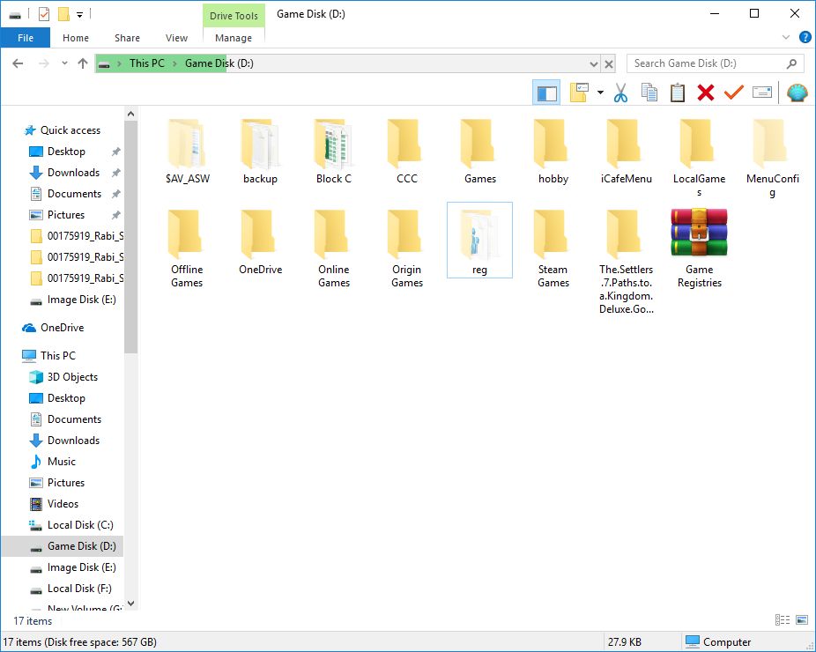
Task: Click the Paste clipboard icon
Action: [x=678, y=92]
